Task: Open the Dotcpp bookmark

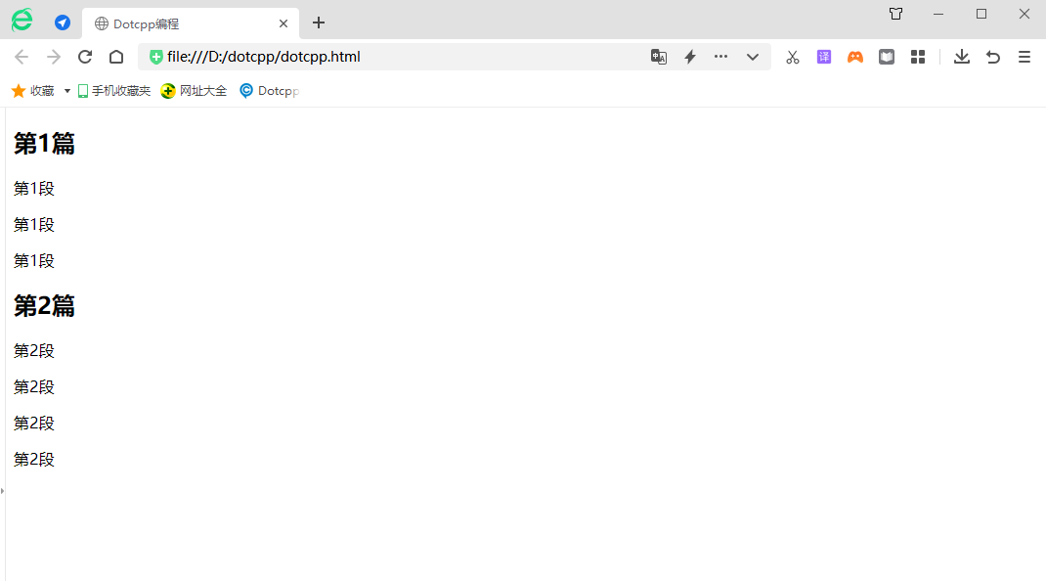Action: 269,91
